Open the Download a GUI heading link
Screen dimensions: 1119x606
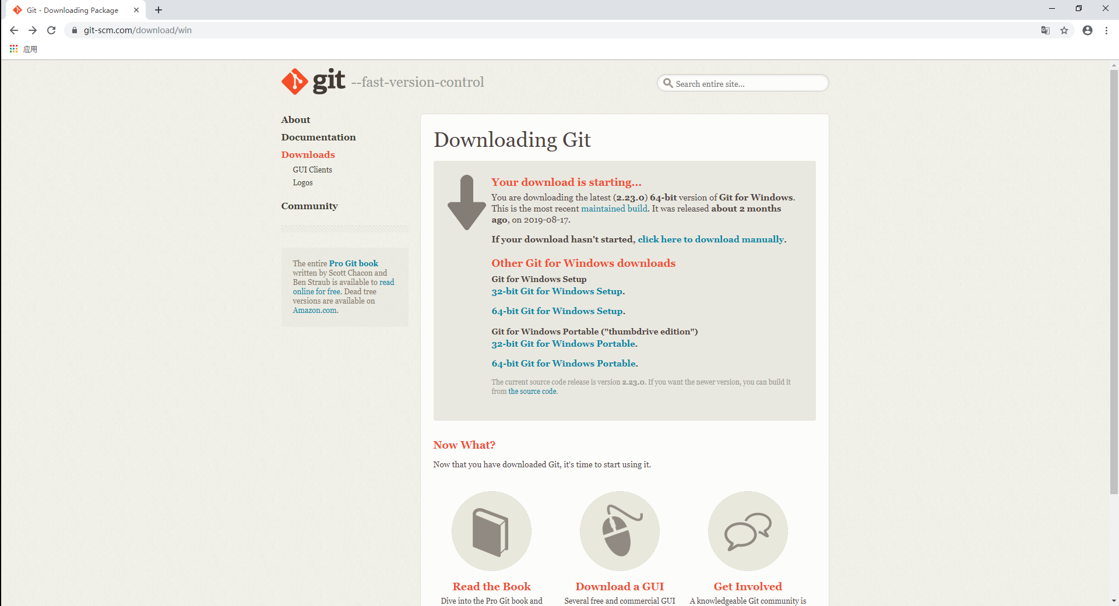pos(620,587)
